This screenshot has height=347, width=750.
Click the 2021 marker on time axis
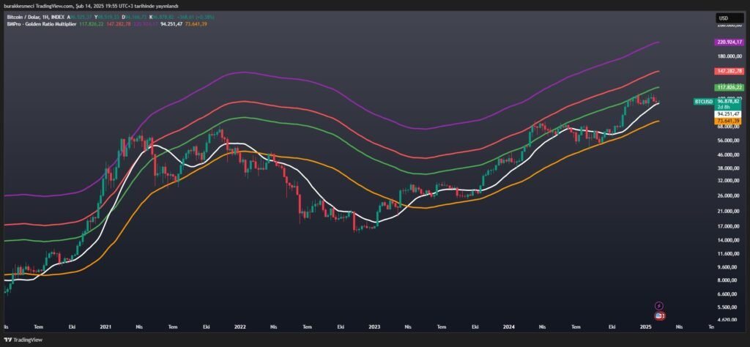click(x=105, y=329)
